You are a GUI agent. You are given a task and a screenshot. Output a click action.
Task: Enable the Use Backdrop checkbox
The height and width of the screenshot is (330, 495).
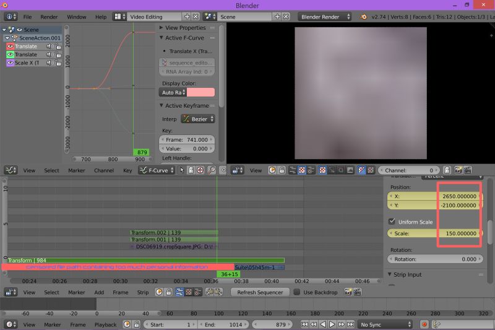click(x=297, y=292)
